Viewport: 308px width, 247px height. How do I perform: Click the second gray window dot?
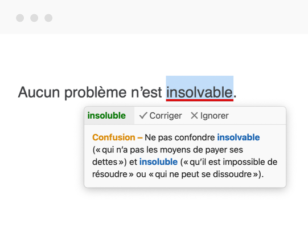pyautogui.click(x=34, y=18)
